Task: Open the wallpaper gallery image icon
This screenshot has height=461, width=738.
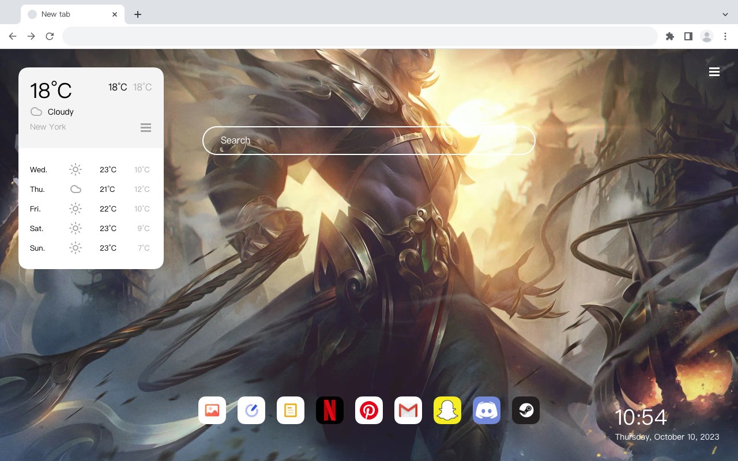Action: [x=212, y=410]
